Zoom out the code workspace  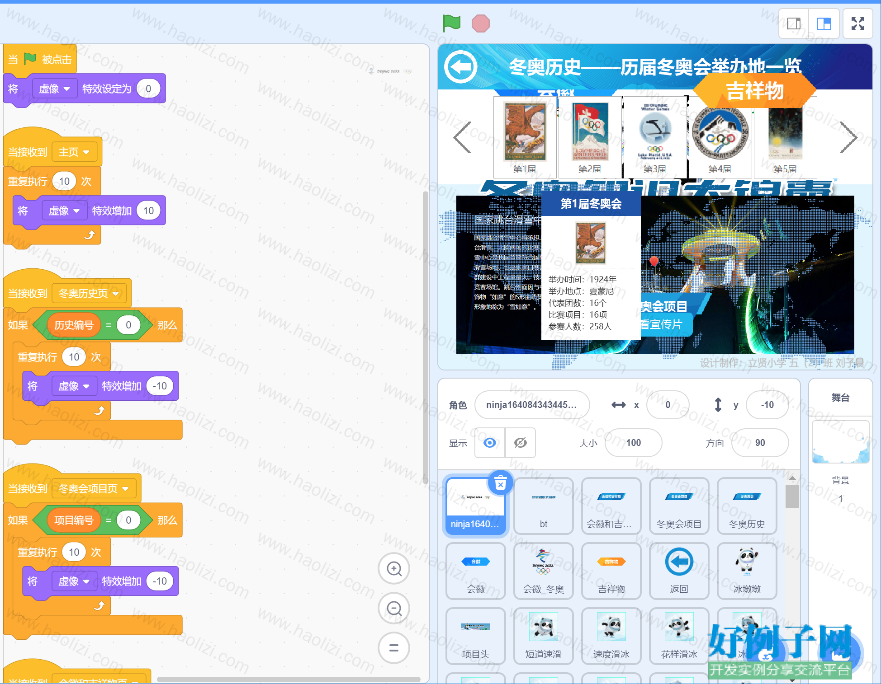(x=394, y=609)
